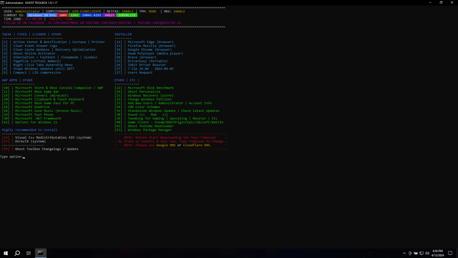Select option 35 Standalone Windows Update
The height and width of the screenshot is (258, 458).
167,111
